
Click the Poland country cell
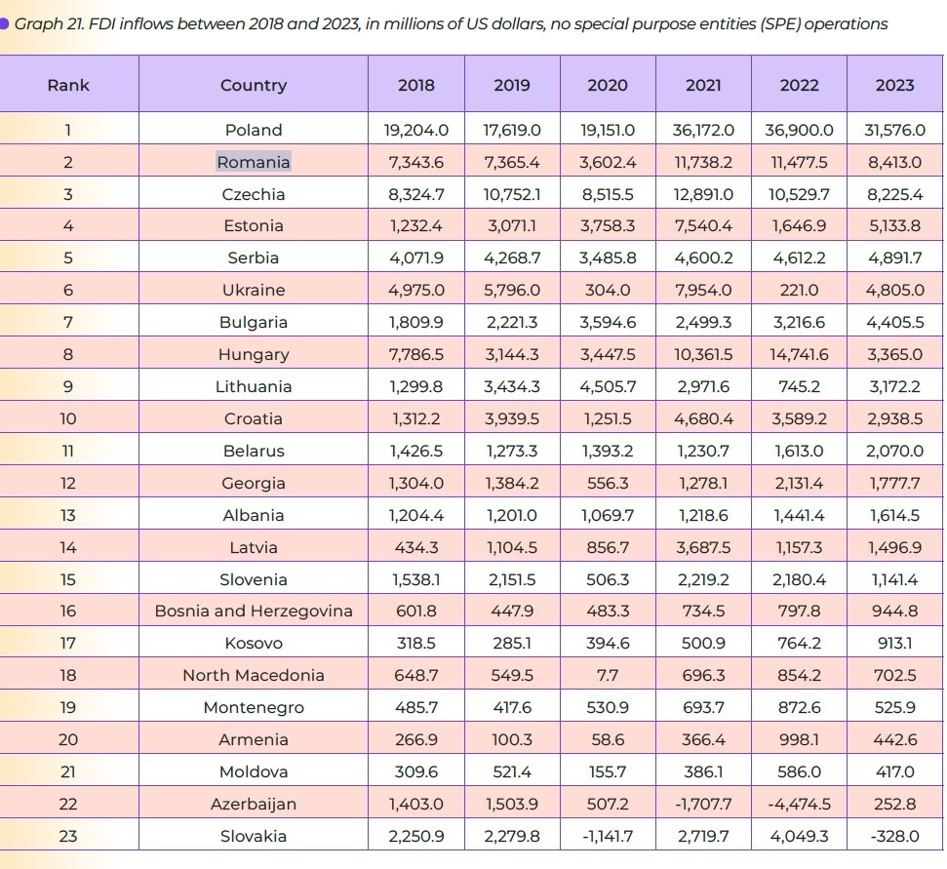pyautogui.click(x=254, y=130)
